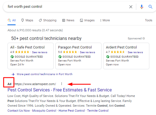
Task: Open the Tools options
Action: 148,20
